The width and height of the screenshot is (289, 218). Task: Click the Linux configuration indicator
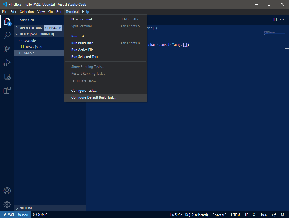click(263, 215)
